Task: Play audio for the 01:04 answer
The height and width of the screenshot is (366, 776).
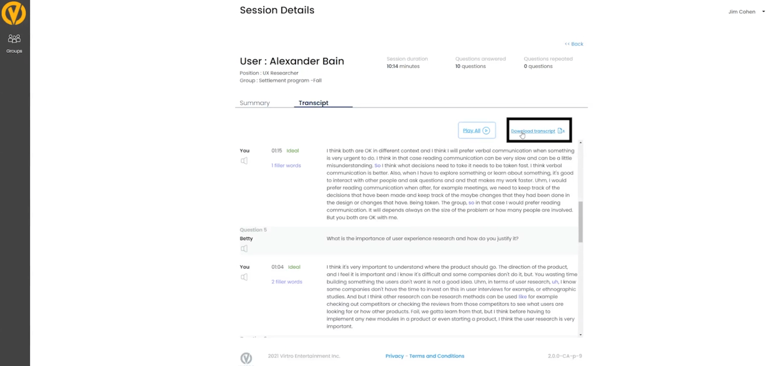Action: click(x=244, y=277)
